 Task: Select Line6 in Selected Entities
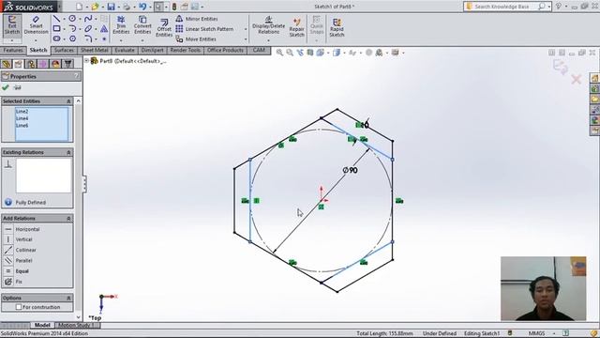pos(22,125)
